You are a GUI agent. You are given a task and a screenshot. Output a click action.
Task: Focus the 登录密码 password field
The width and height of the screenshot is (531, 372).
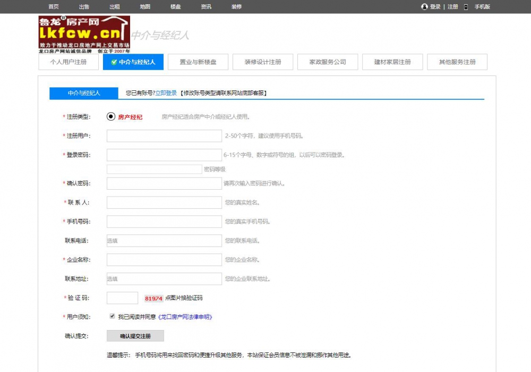(164, 155)
